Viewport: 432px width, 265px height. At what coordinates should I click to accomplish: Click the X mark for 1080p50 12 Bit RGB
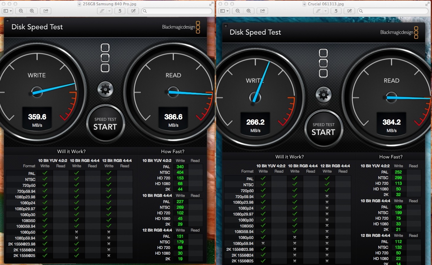[109, 232]
